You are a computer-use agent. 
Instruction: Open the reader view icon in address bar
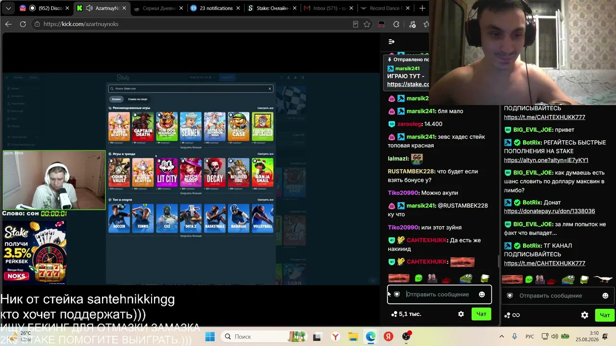(356, 24)
